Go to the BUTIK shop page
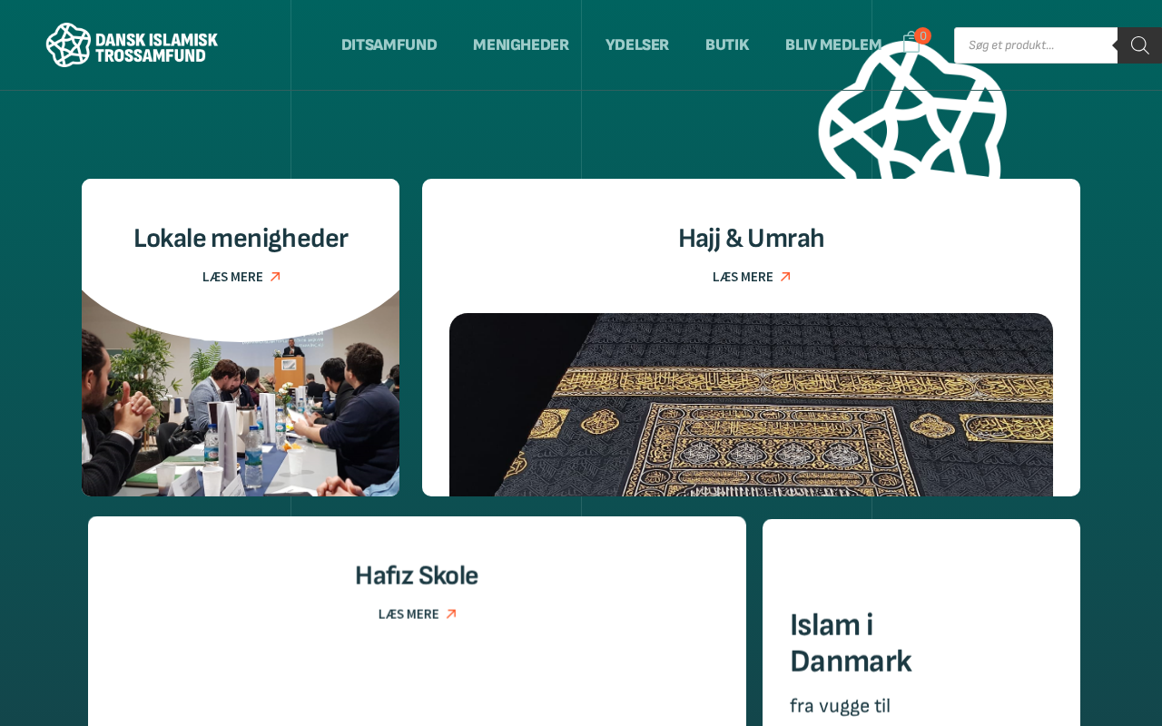This screenshot has width=1162, height=726. pyautogui.click(x=727, y=45)
